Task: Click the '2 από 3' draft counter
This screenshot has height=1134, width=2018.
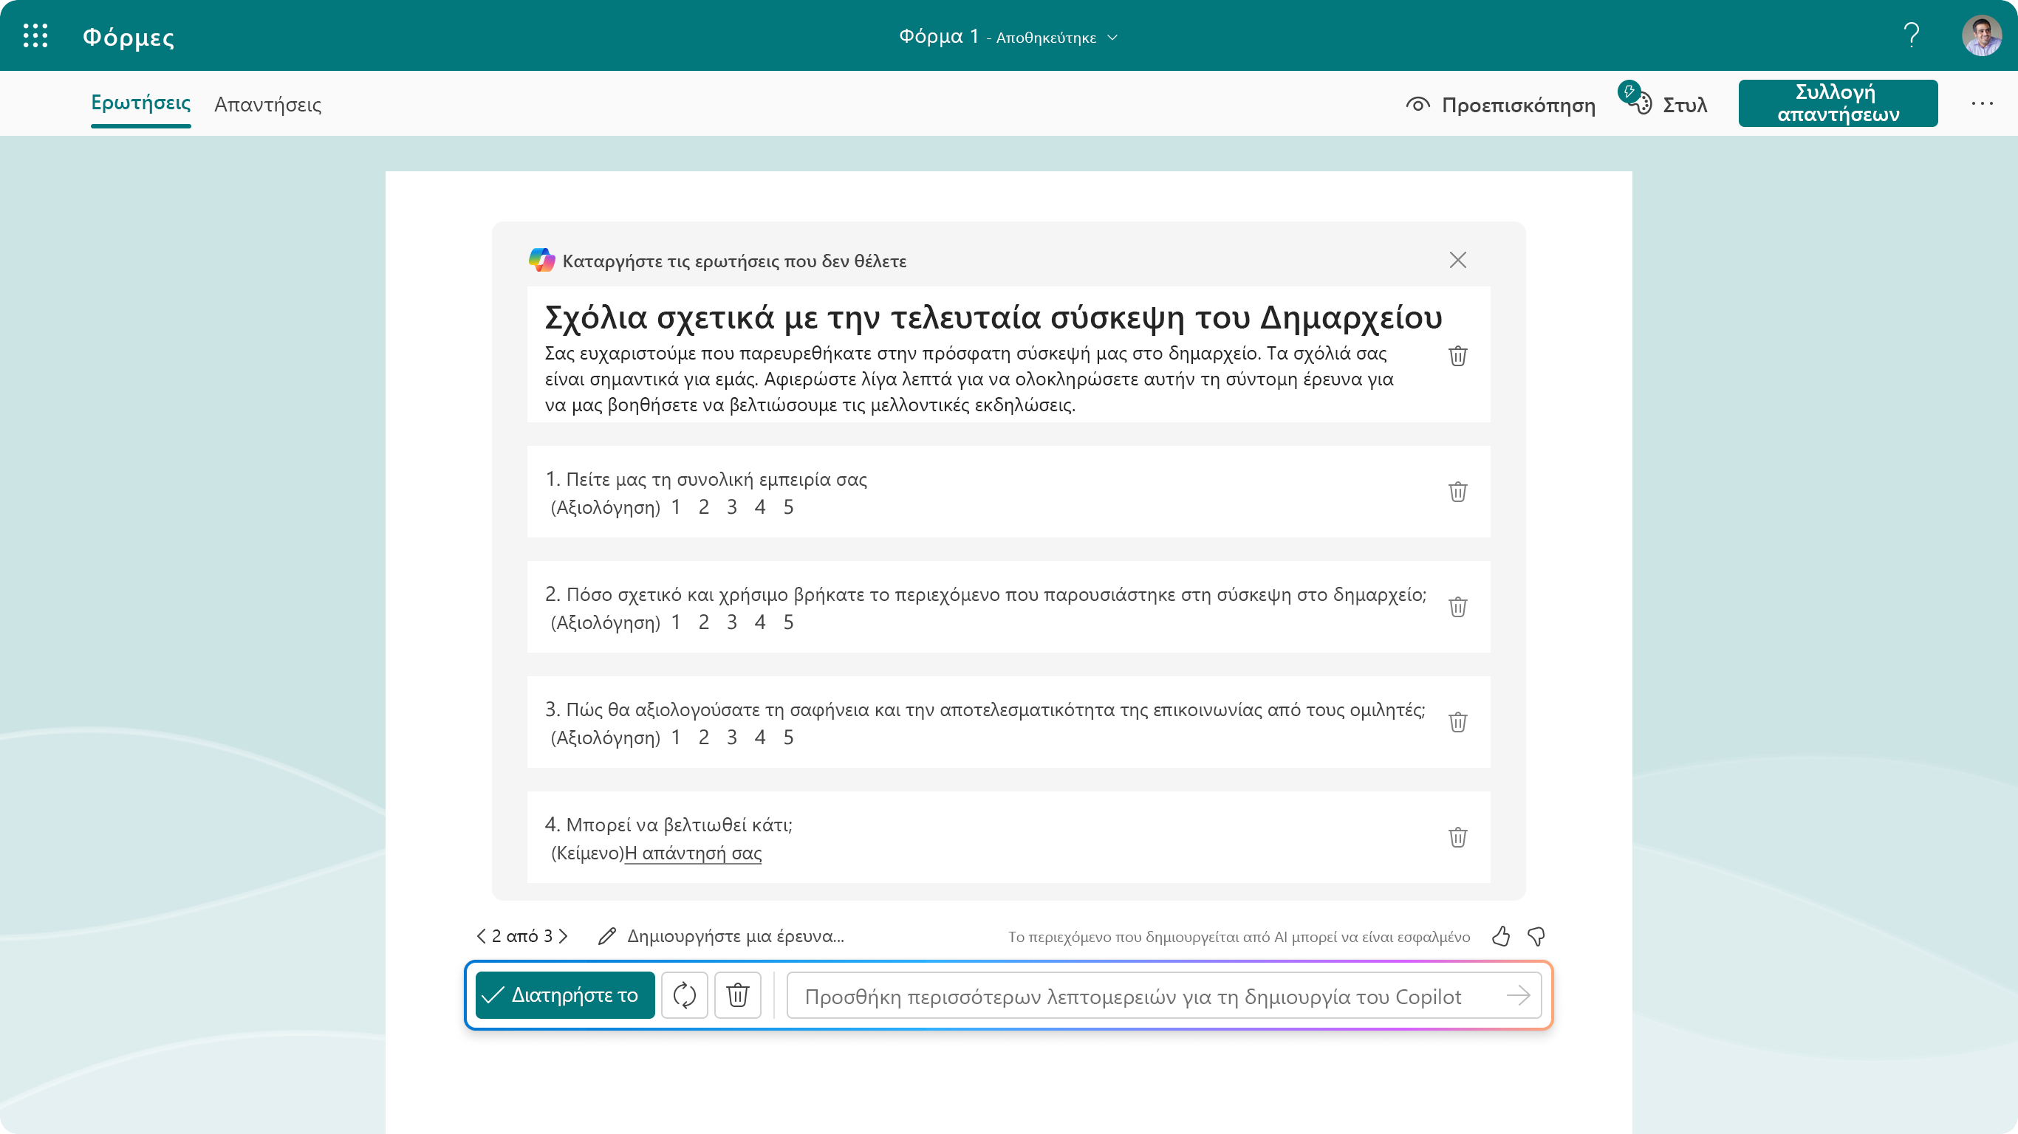Action: tap(522, 937)
